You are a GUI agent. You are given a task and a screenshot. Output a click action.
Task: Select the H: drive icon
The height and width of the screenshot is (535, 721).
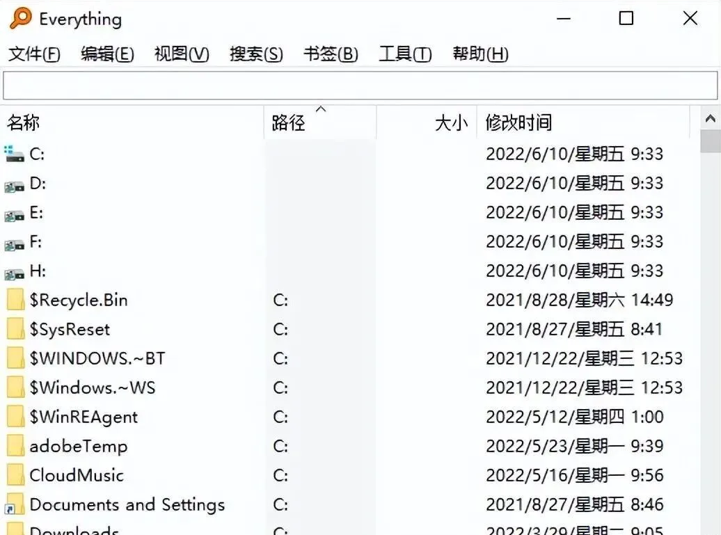click(14, 274)
